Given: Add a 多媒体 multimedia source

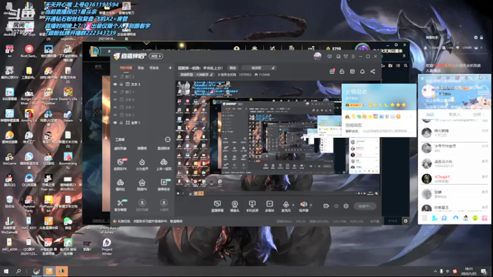Looking at the screenshot, I should (x=269, y=204).
